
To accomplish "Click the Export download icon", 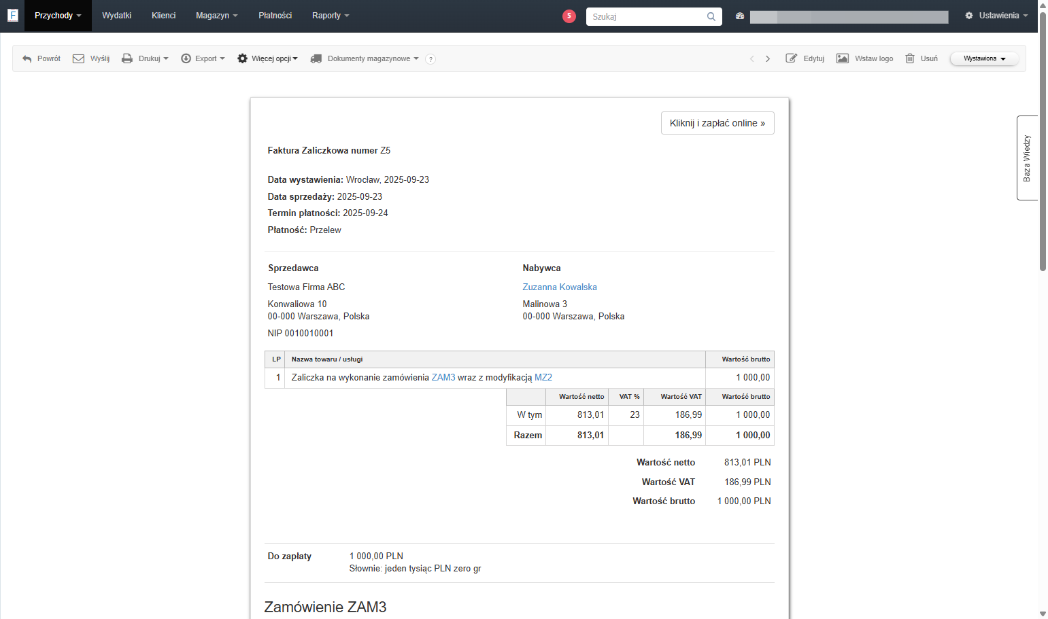I will click(x=186, y=58).
